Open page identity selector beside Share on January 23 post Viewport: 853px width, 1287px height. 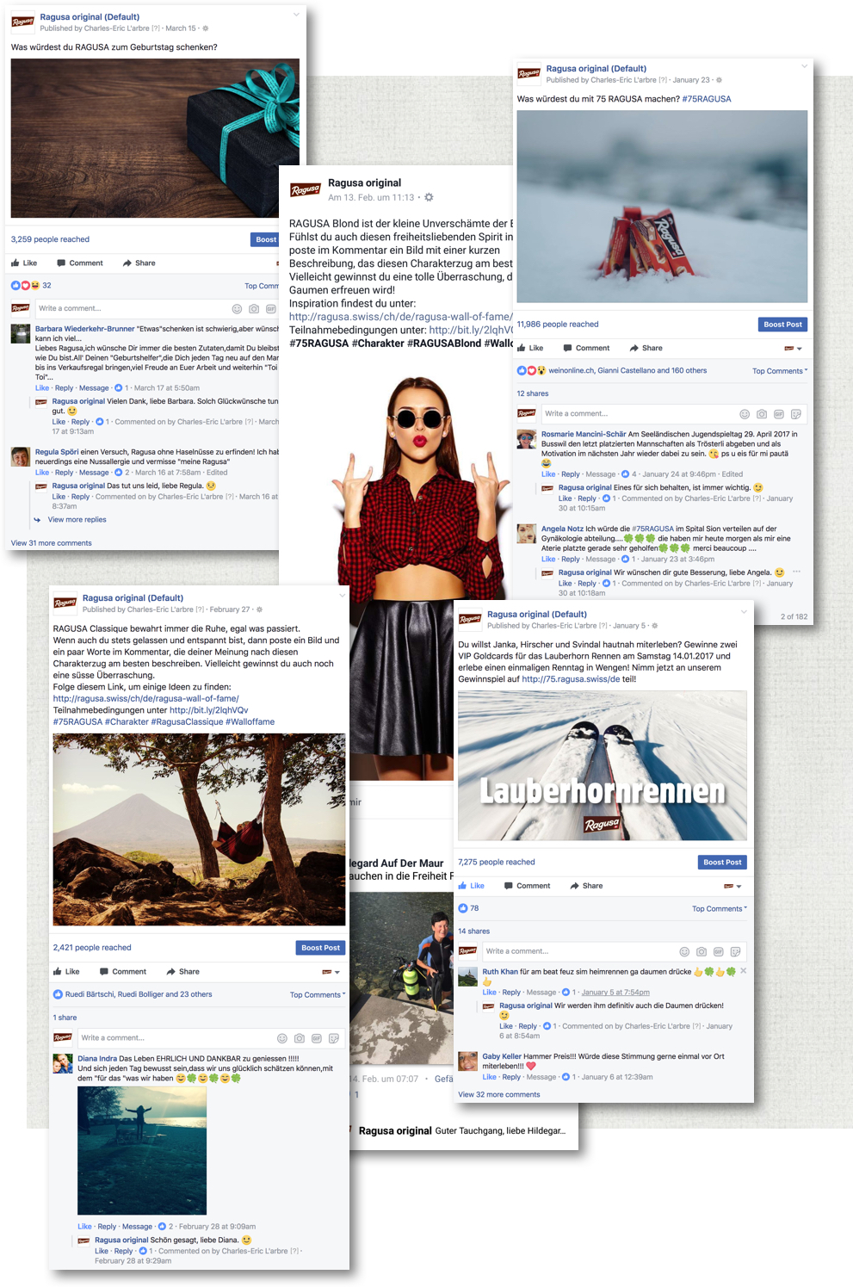[x=793, y=349]
